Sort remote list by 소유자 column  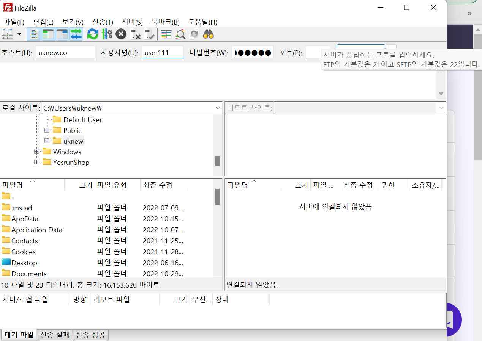(x=425, y=185)
